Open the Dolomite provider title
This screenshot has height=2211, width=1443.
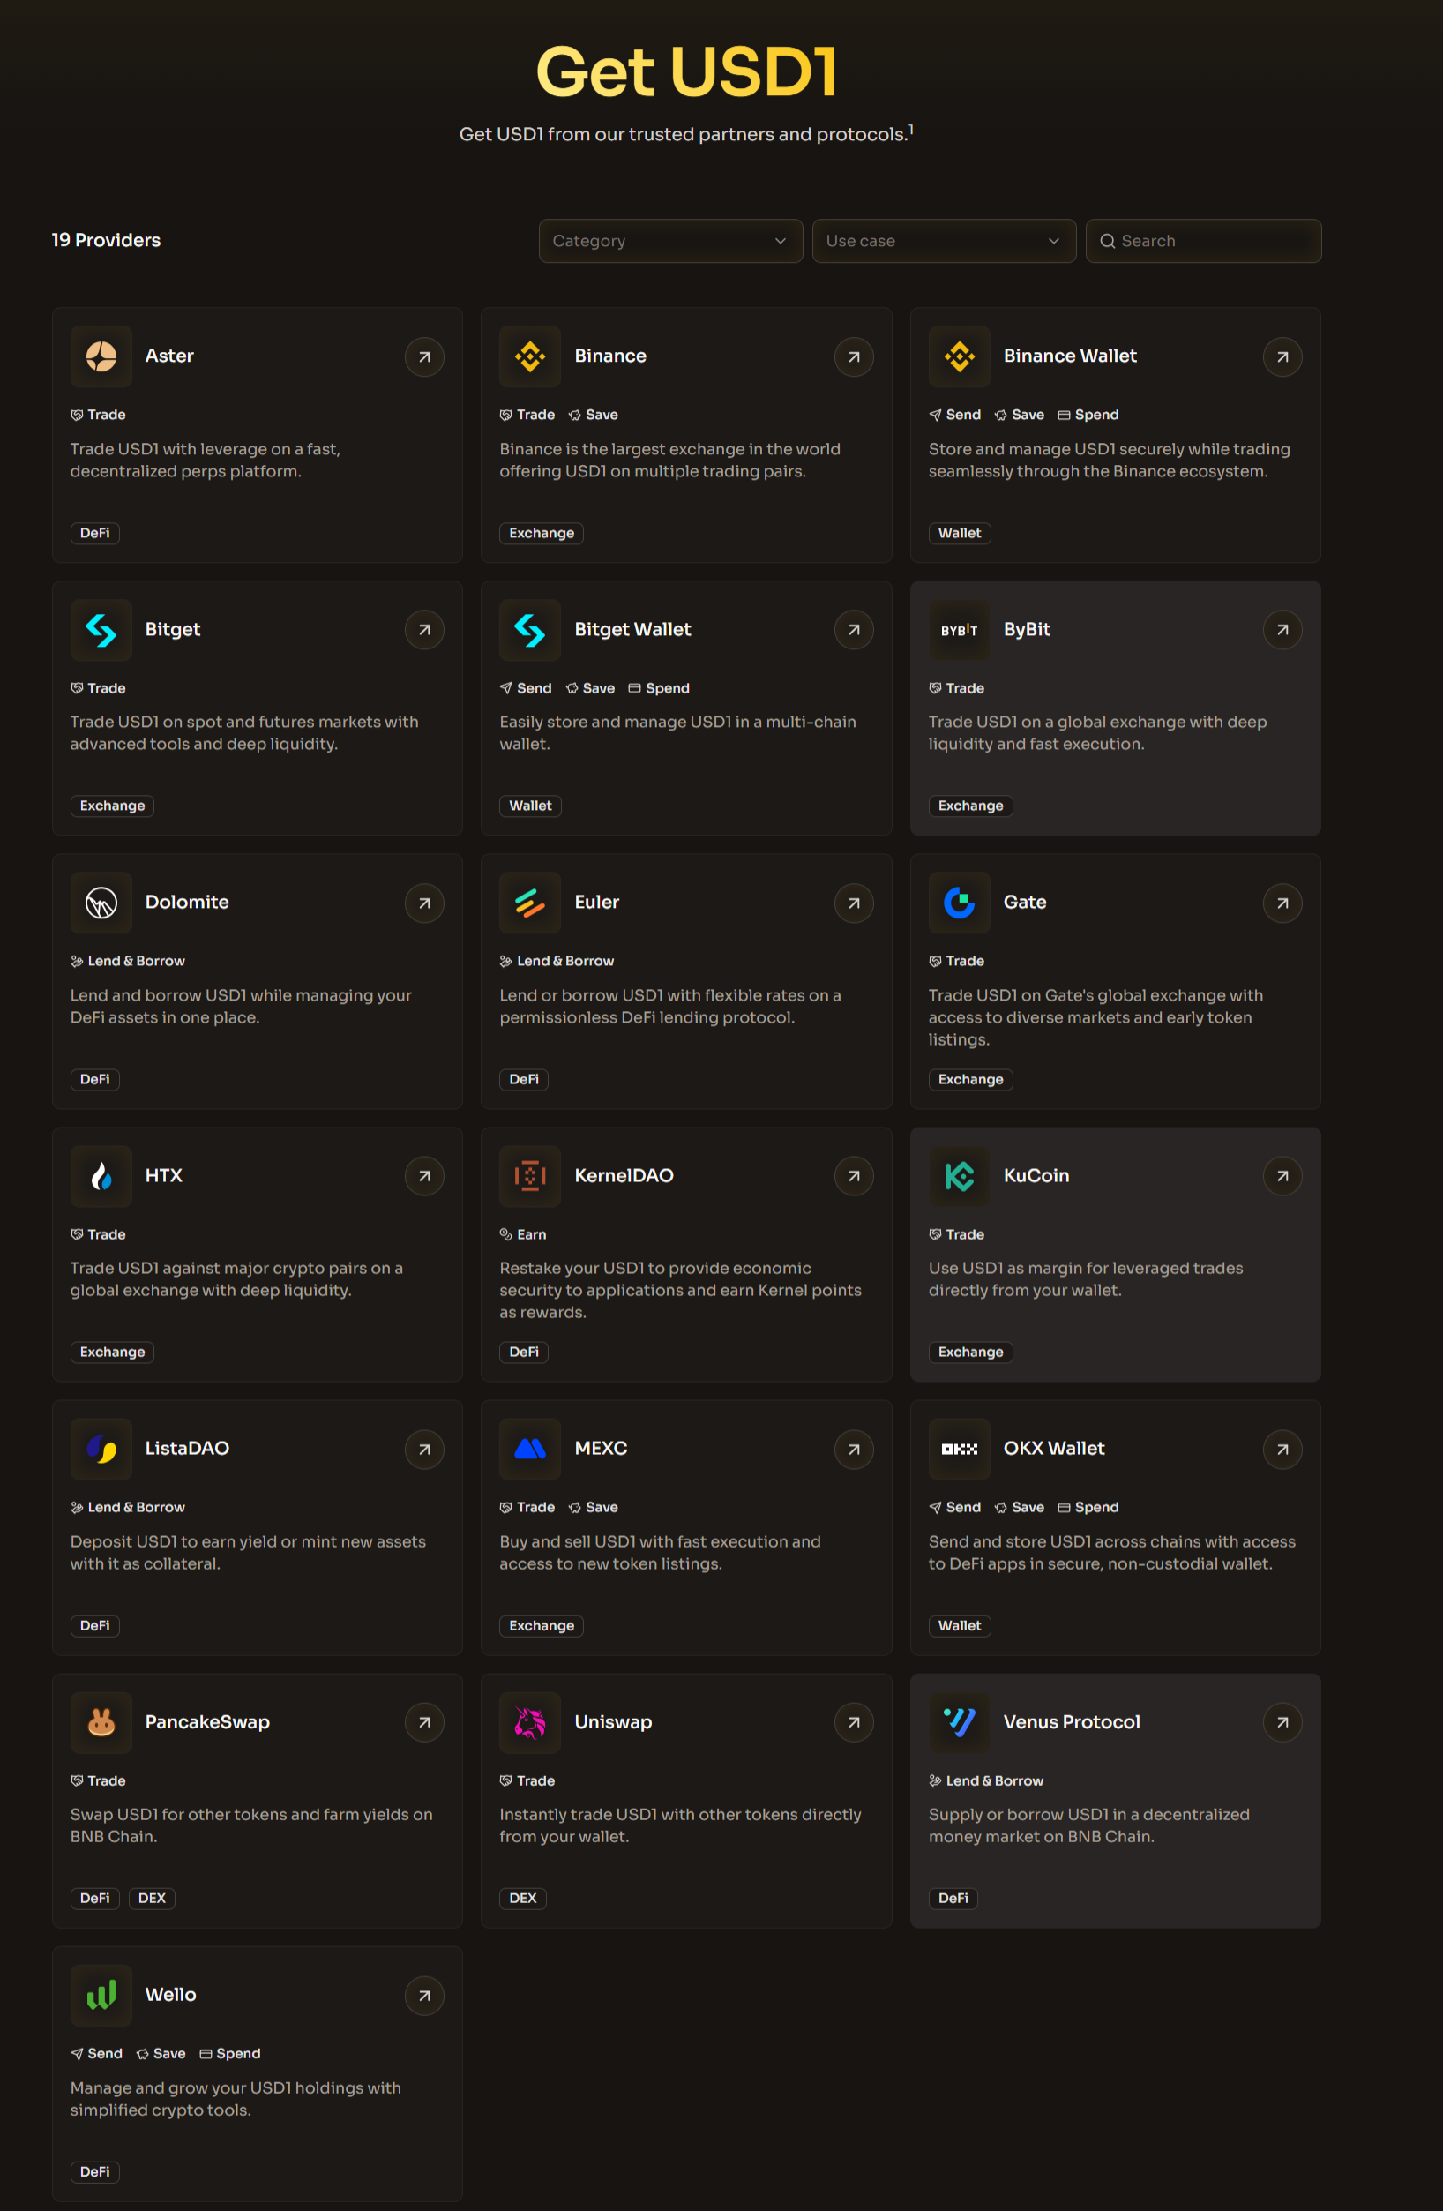point(187,902)
